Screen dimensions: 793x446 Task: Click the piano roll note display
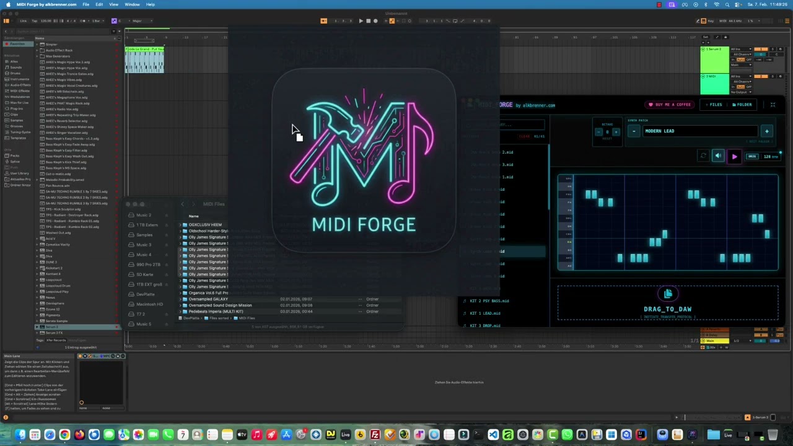pos(667,223)
